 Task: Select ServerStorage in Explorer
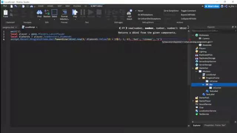click(x=205, y=65)
